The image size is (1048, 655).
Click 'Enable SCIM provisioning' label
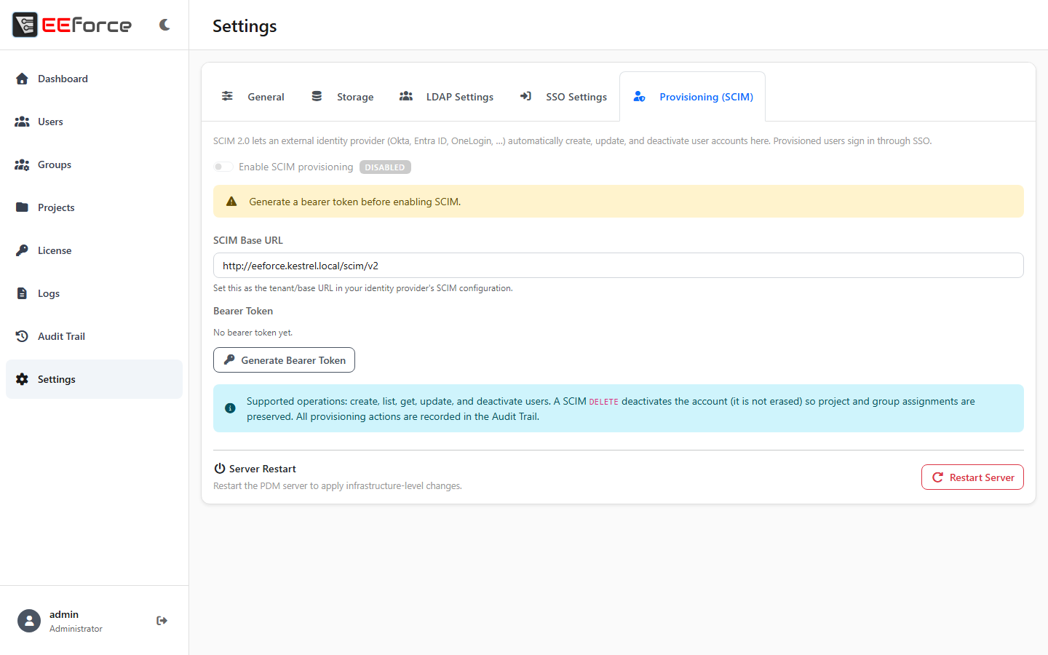(295, 167)
